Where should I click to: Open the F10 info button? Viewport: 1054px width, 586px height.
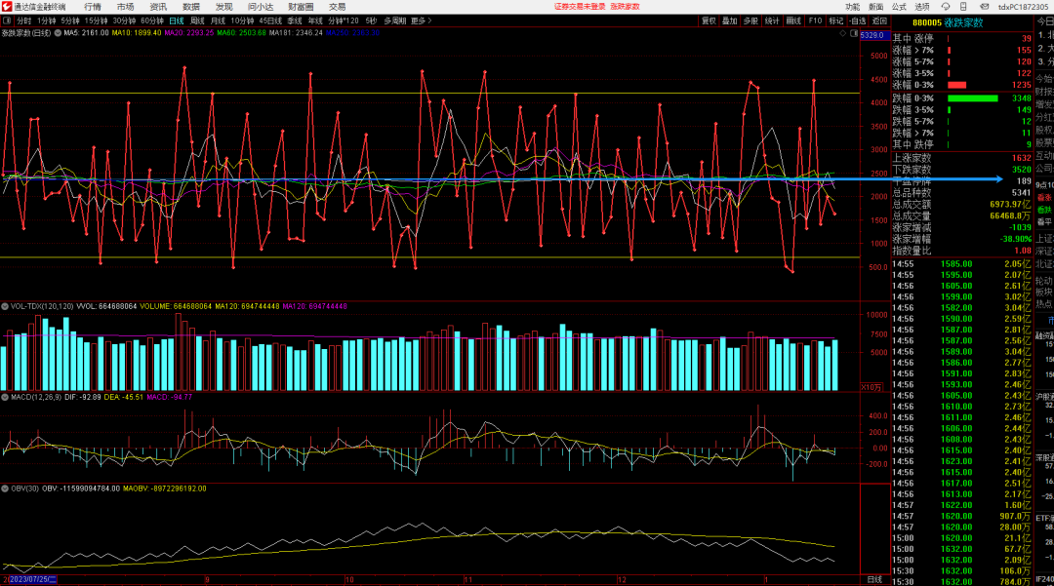click(815, 20)
